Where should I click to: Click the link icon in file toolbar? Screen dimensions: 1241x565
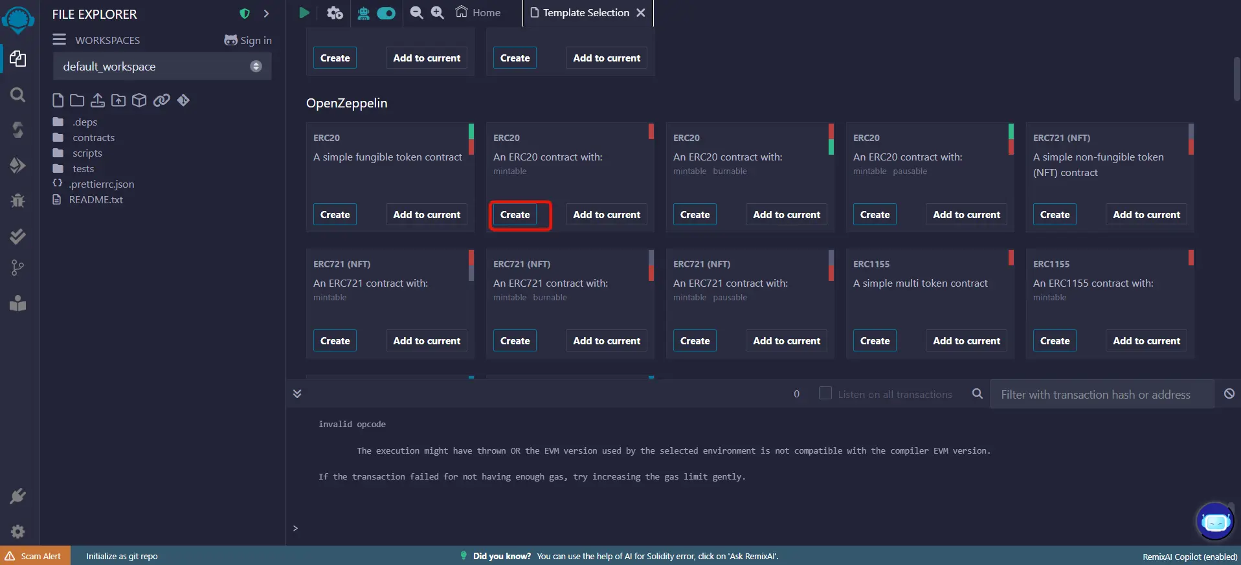162,100
